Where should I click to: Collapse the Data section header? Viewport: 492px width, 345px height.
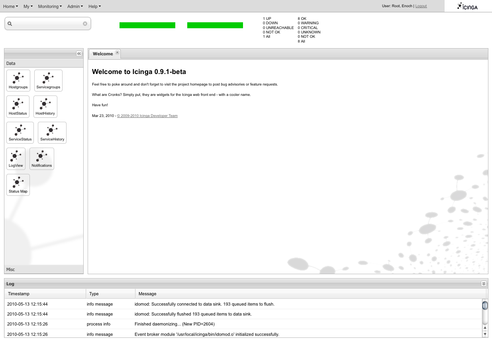pyautogui.click(x=44, y=63)
